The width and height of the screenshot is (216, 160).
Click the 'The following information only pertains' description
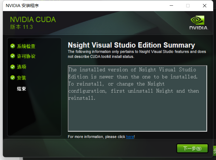click(x=137, y=54)
